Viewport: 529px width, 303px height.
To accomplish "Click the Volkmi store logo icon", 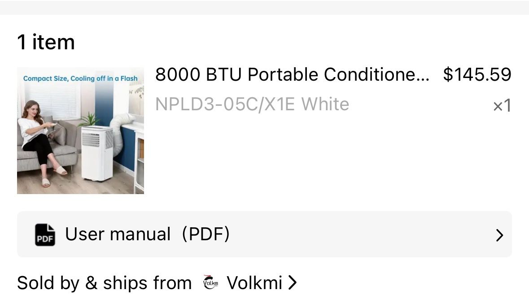I will pyautogui.click(x=210, y=283).
